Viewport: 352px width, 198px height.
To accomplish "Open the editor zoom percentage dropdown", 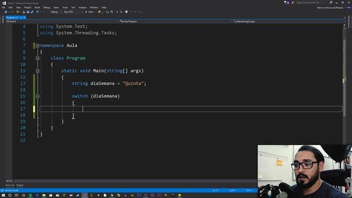I will 11,181.
